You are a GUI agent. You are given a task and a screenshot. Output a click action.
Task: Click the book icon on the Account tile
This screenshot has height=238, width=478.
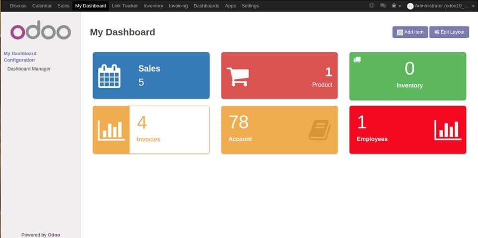pos(320,130)
